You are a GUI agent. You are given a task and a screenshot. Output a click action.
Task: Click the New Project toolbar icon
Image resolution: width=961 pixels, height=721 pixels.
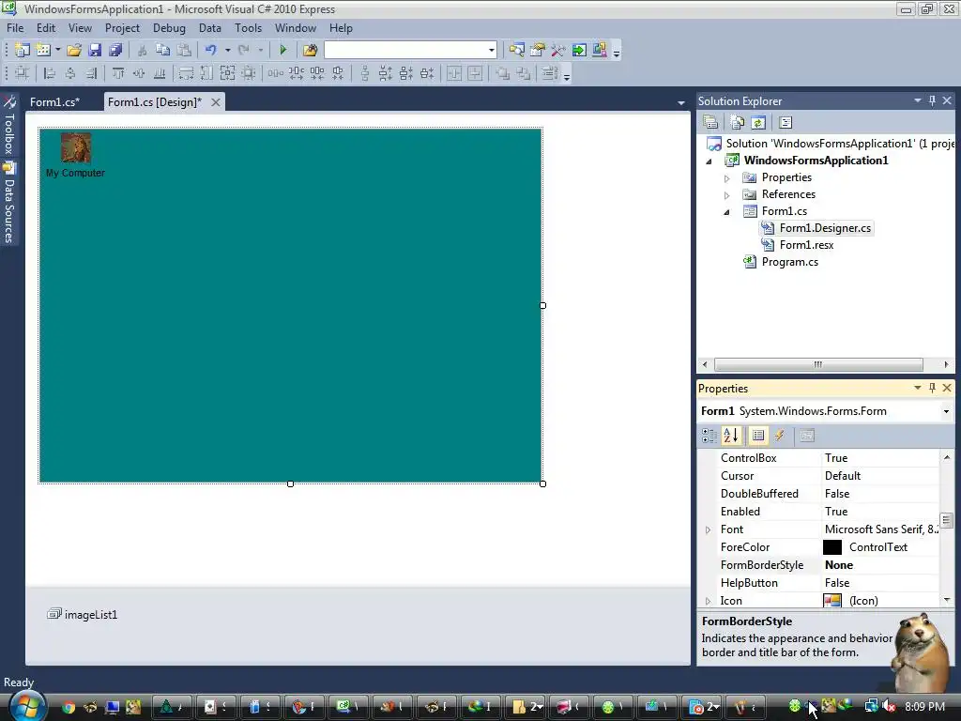[23, 51]
